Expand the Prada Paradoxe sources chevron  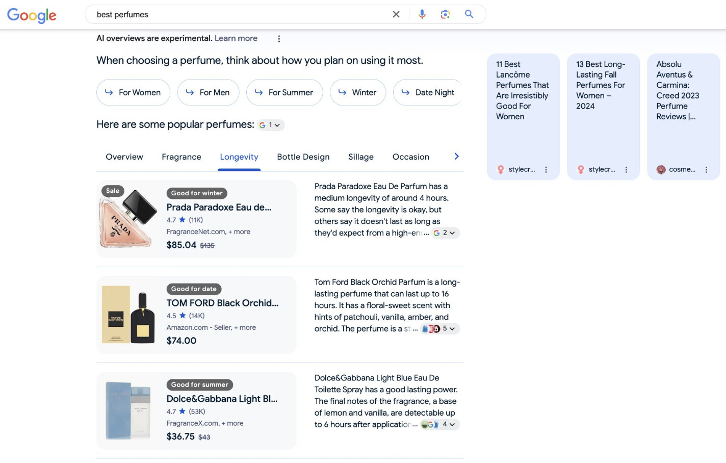coord(443,233)
